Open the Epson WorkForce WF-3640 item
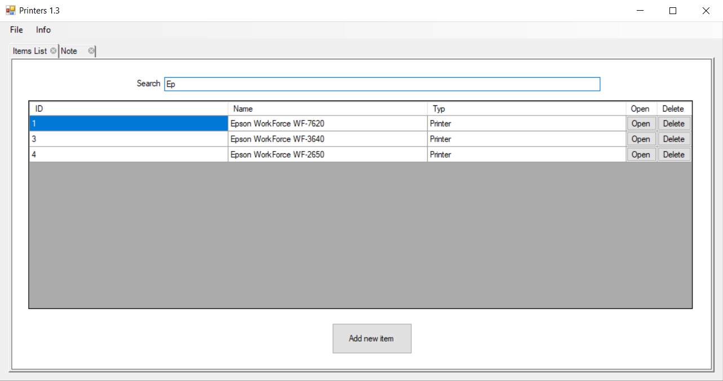723x381 pixels. click(x=641, y=139)
